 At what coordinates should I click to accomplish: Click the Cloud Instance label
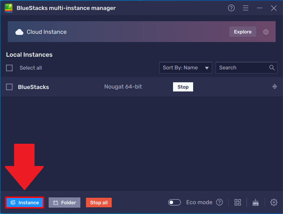click(x=47, y=32)
